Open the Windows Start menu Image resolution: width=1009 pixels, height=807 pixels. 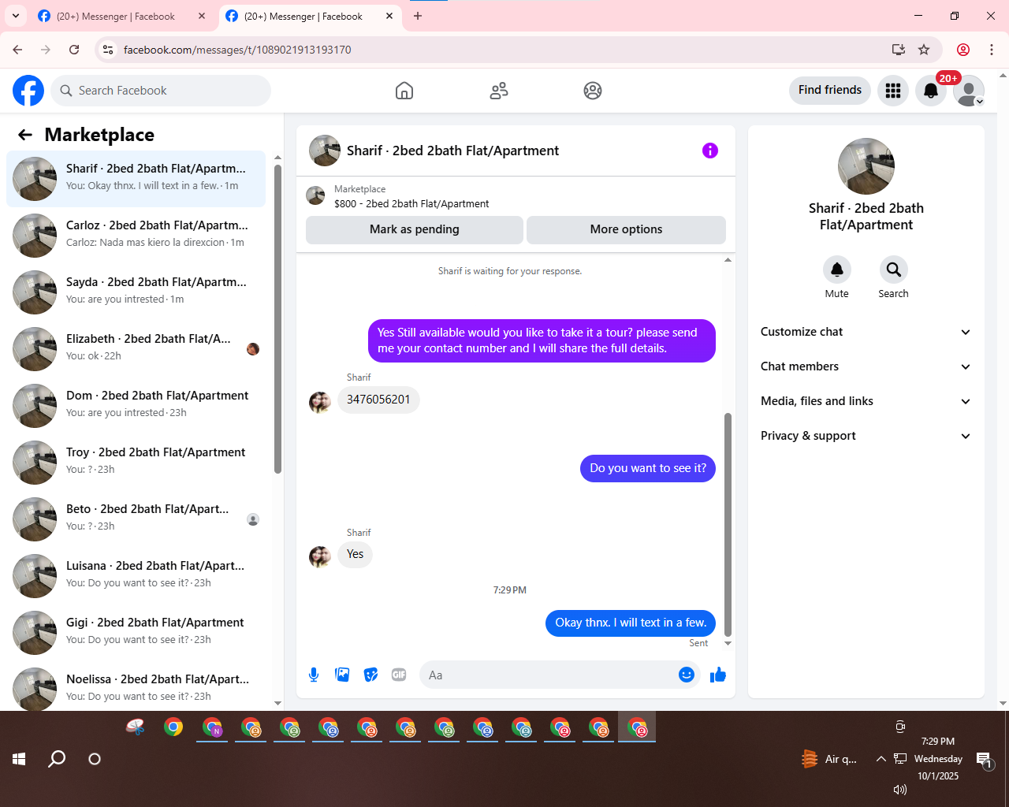[20, 759]
